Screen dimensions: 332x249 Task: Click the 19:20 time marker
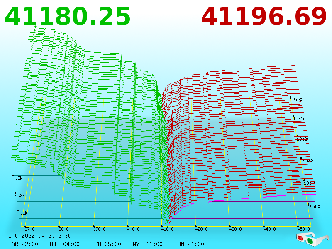[x=303, y=139]
